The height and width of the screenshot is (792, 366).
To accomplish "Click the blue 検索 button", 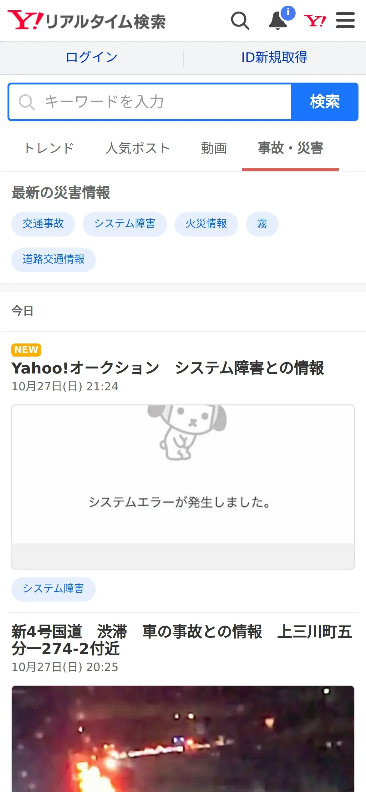I will click(x=325, y=102).
